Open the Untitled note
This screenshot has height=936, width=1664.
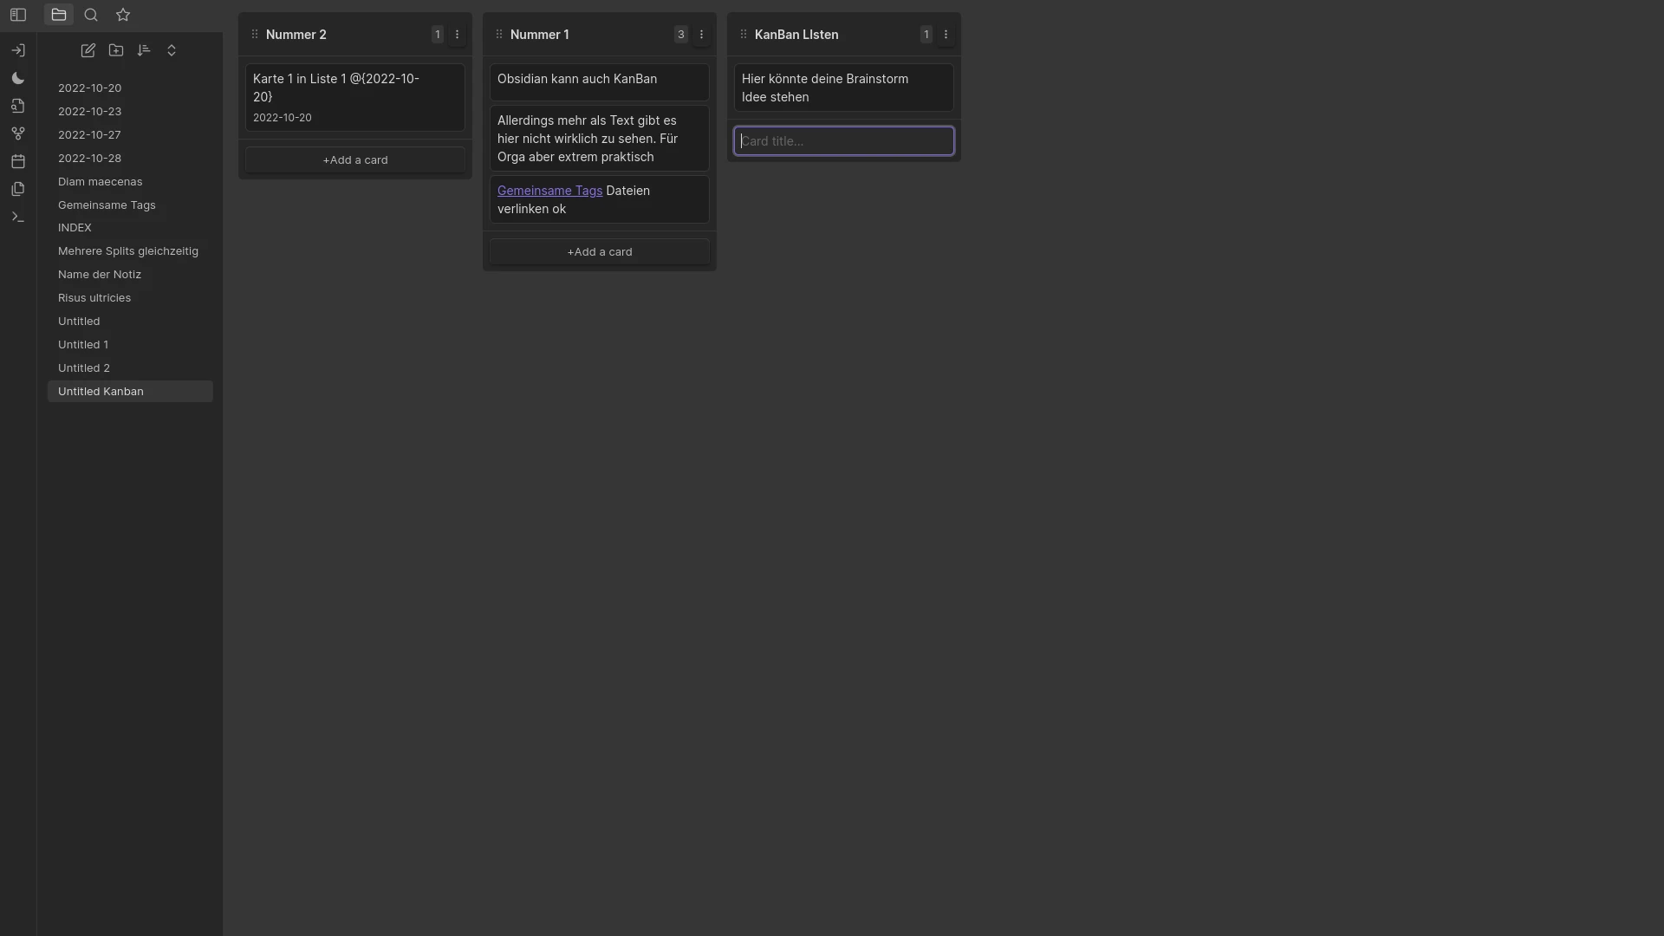point(130,322)
